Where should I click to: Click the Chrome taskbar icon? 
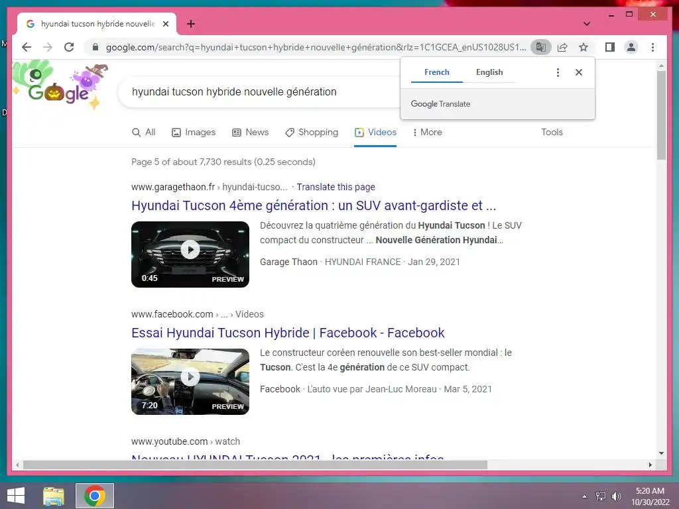coord(95,496)
